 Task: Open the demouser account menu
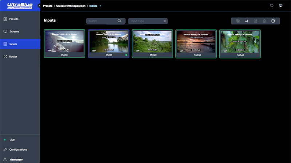[x=20, y=159]
